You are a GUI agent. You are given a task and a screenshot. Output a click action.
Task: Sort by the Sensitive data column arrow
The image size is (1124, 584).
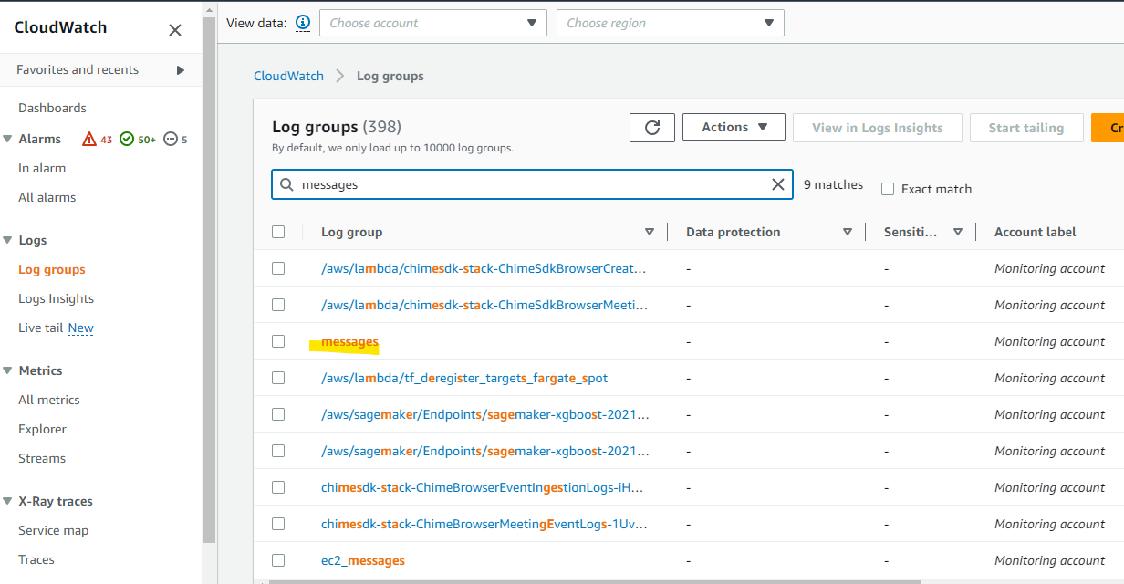click(x=958, y=232)
